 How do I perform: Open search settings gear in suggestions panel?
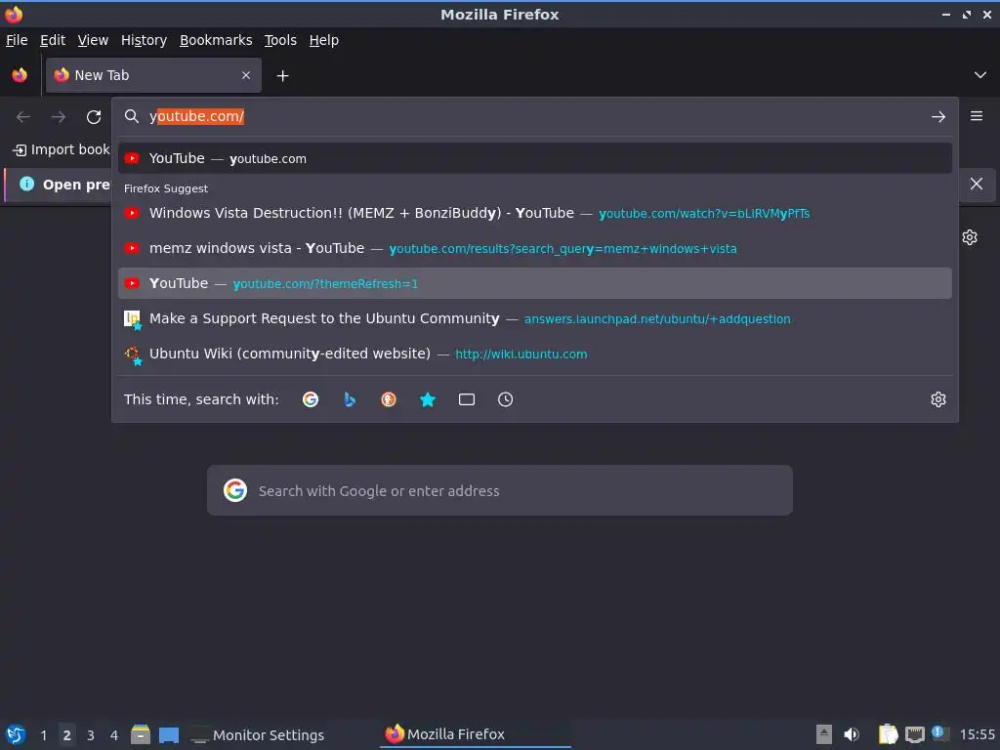point(938,399)
